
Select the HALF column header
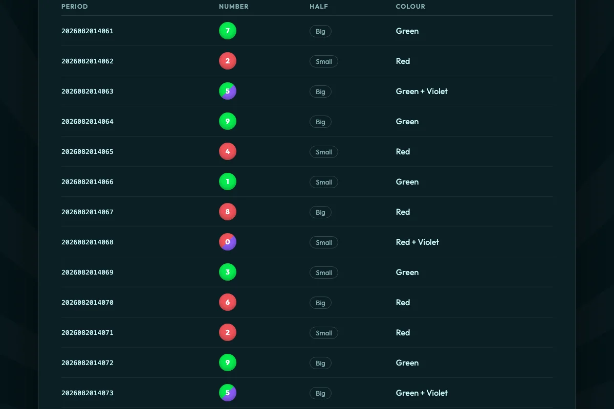tap(319, 7)
